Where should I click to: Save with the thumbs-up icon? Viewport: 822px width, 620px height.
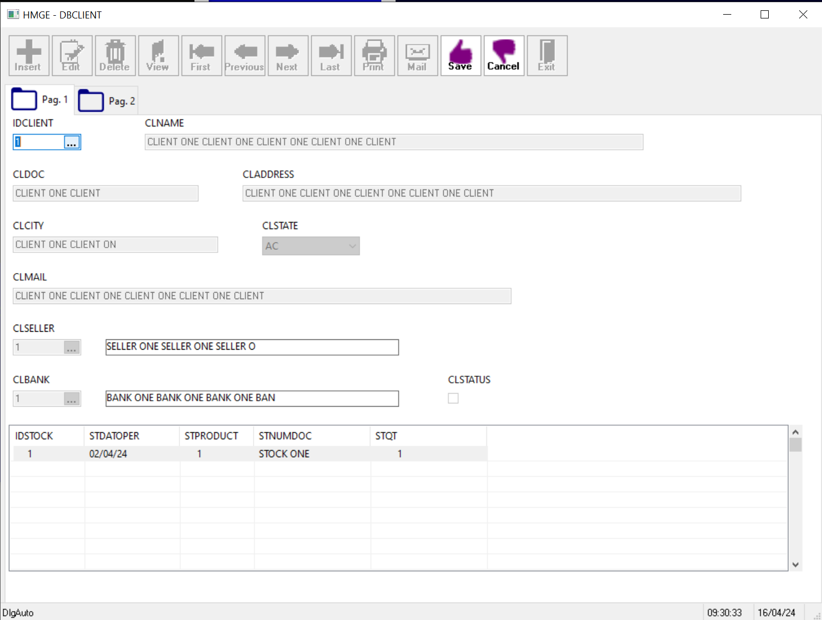(x=460, y=55)
